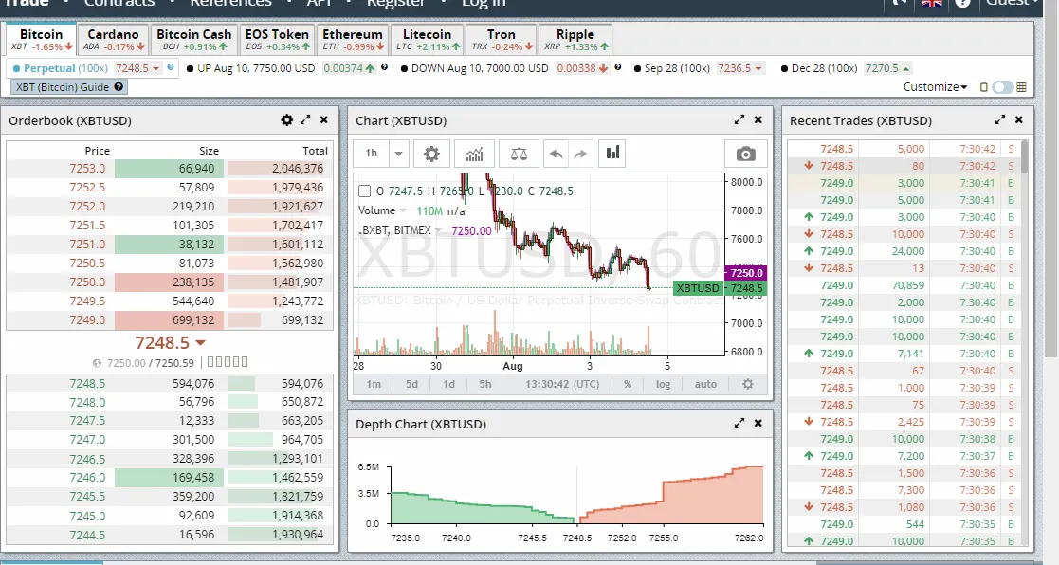
Task: Change chart bar style icon
Action: pos(612,154)
